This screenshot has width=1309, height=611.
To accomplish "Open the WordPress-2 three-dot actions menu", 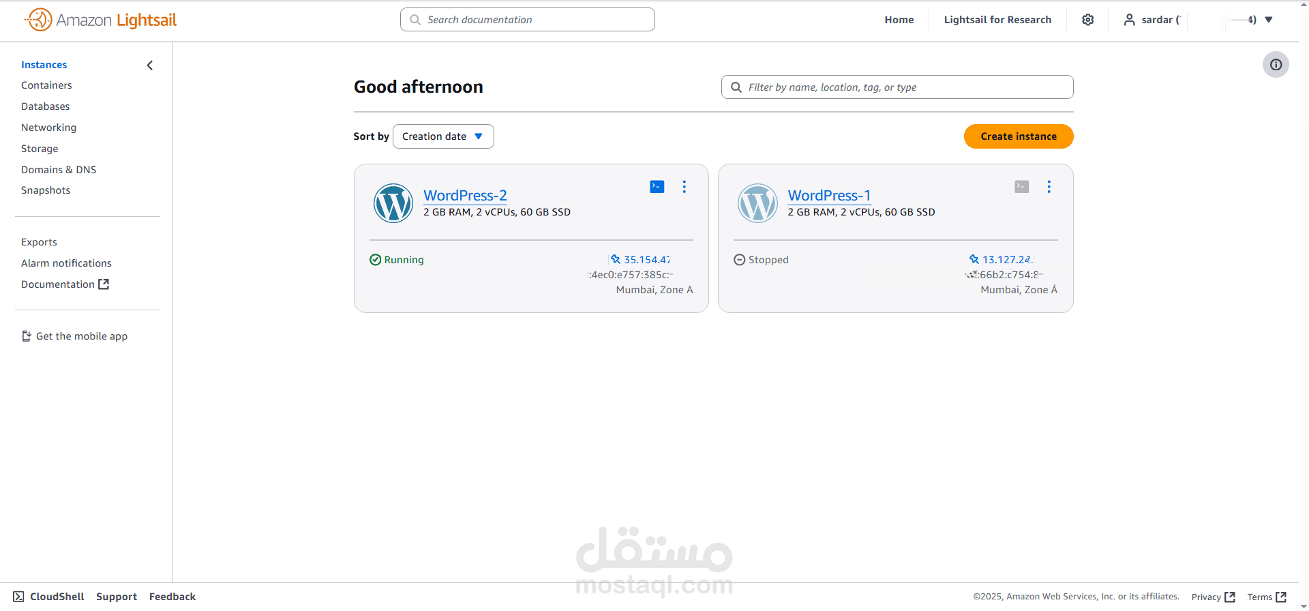I will [x=684, y=187].
